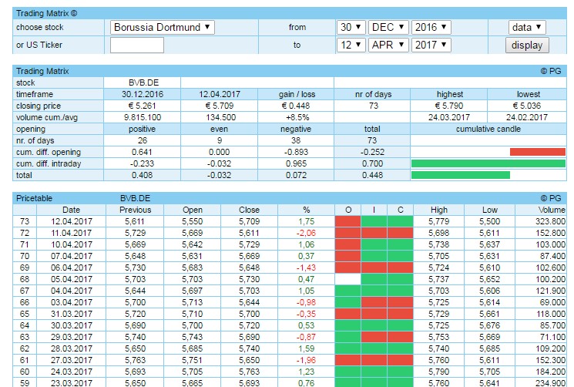Click the red C cell for 27.03.2017
This screenshot has height=387, width=574.
pos(400,360)
